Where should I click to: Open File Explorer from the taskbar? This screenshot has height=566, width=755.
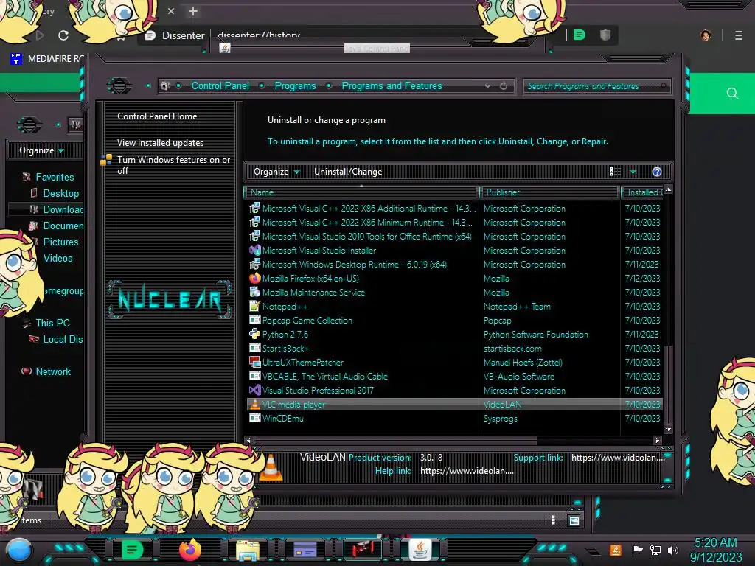[248, 550]
